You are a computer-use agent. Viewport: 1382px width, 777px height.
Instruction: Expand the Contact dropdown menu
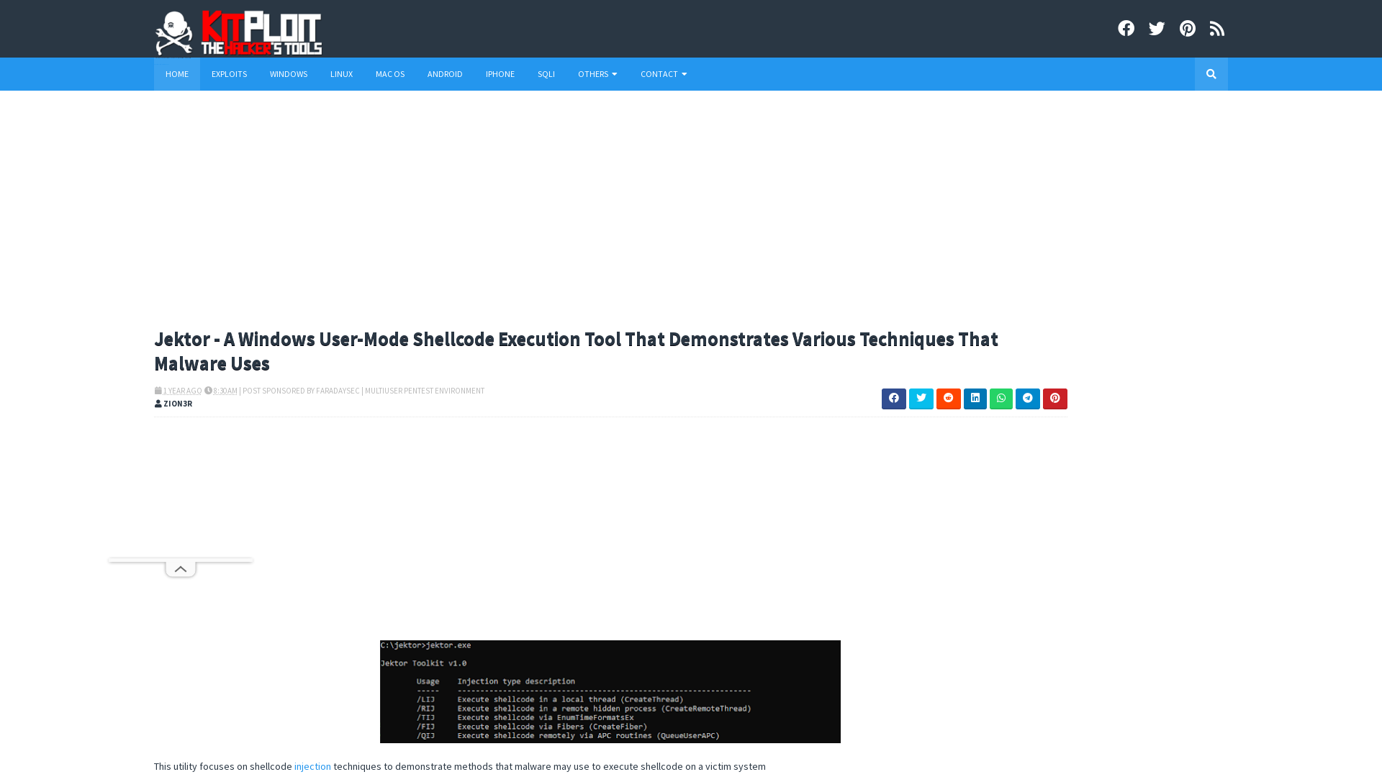point(664,74)
